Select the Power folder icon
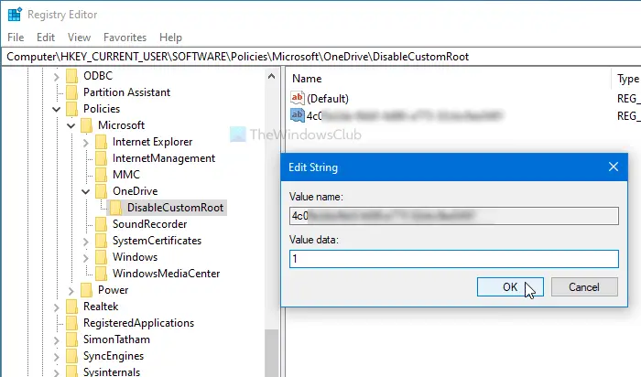641x377 pixels. 87,290
